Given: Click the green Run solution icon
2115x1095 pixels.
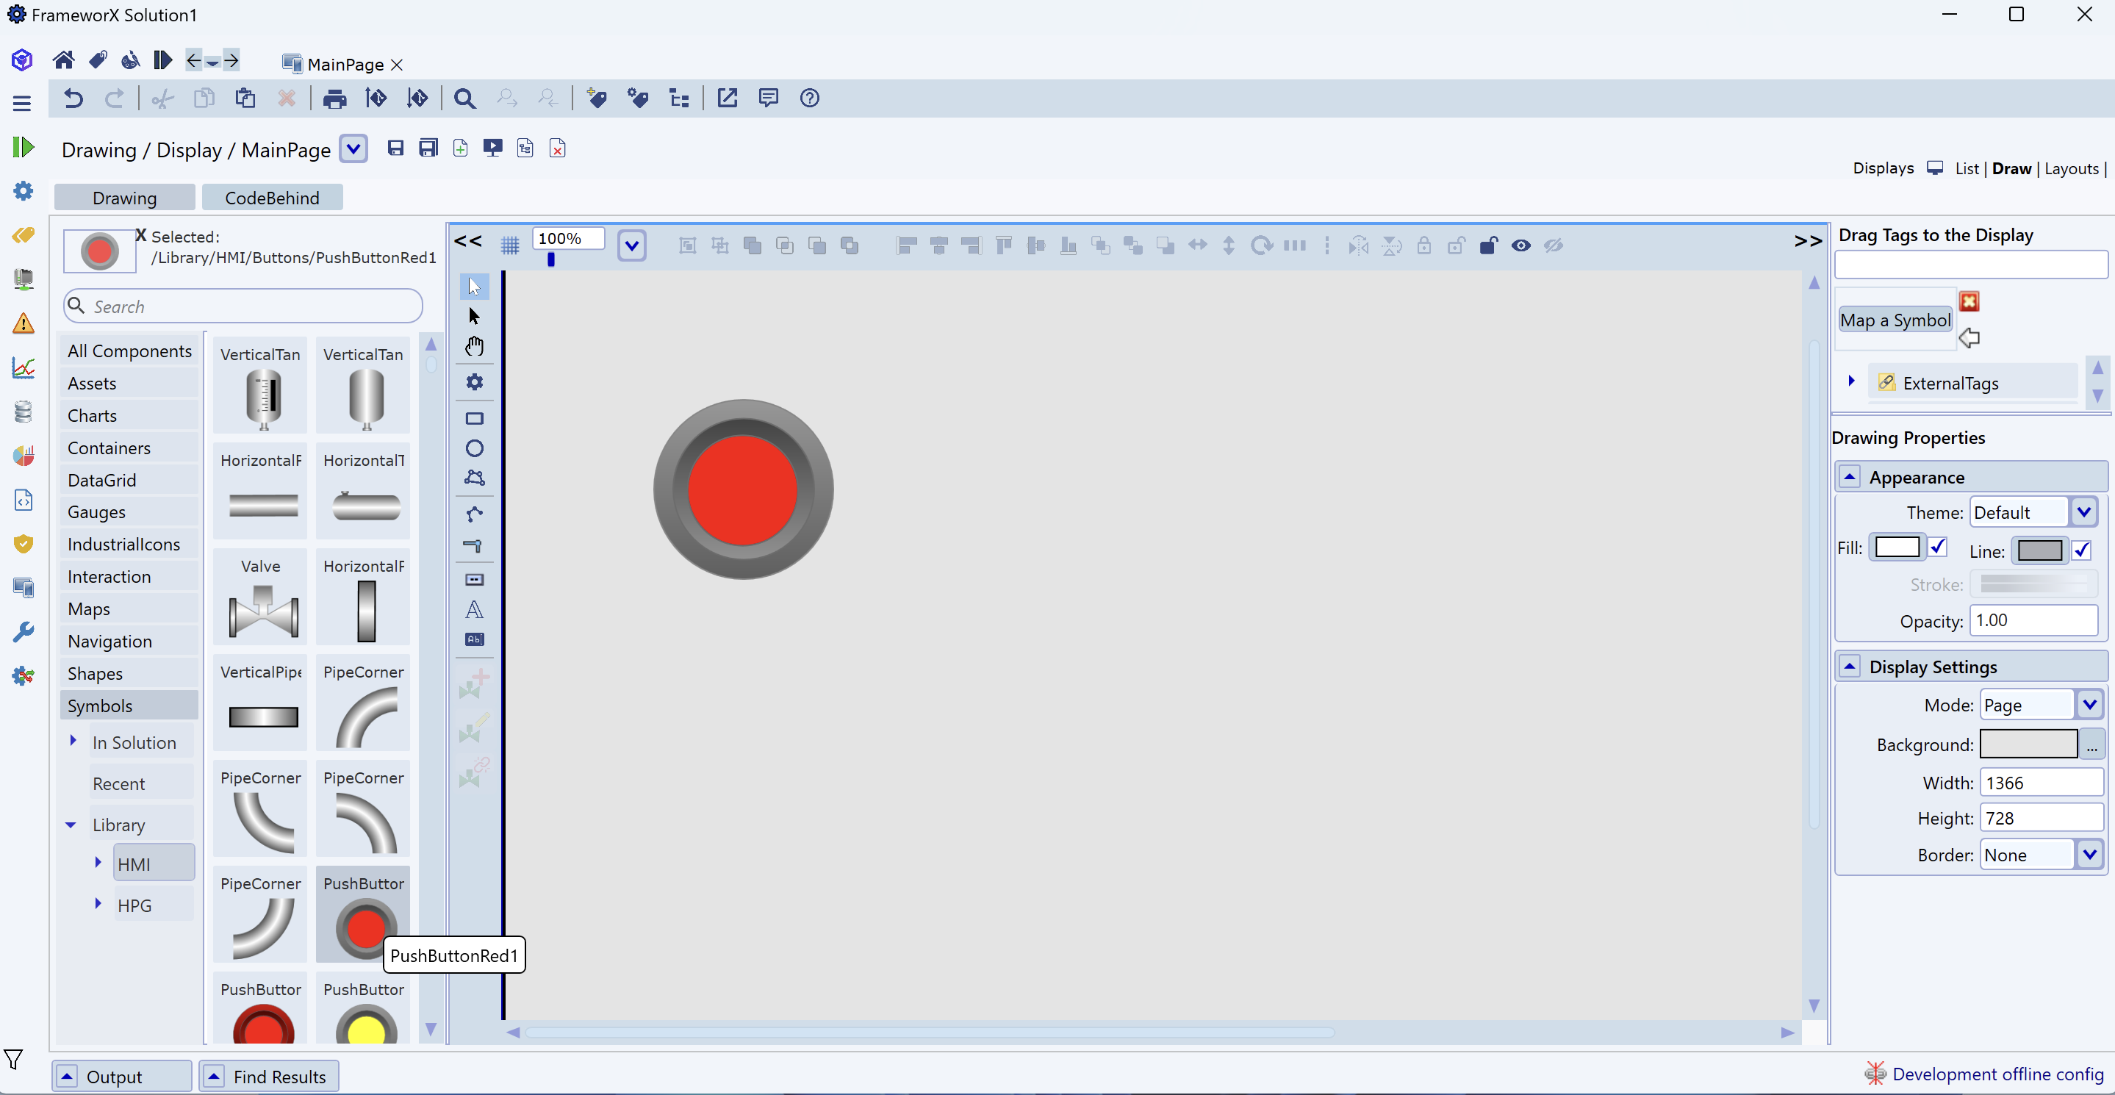Looking at the screenshot, I should [23, 148].
